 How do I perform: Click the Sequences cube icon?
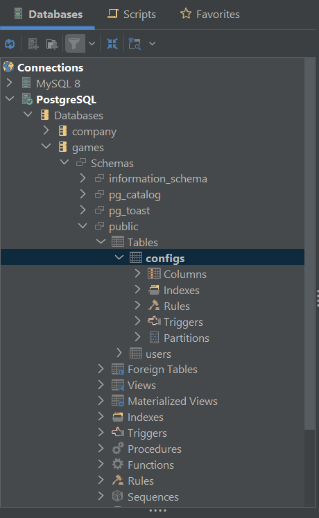point(118,496)
